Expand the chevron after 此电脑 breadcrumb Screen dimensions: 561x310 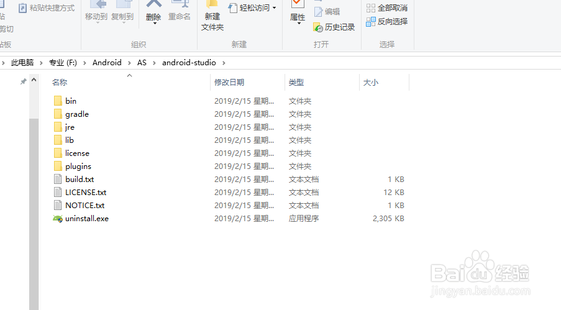tap(41, 63)
